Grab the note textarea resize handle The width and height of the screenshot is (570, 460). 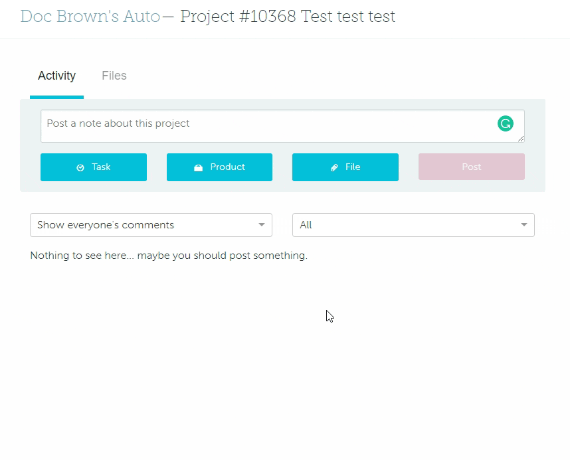pyautogui.click(x=521, y=139)
